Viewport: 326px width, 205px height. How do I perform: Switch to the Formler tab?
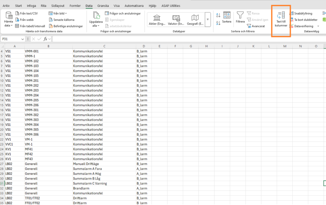(75, 6)
